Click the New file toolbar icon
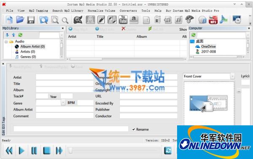 click(x=9, y=20)
